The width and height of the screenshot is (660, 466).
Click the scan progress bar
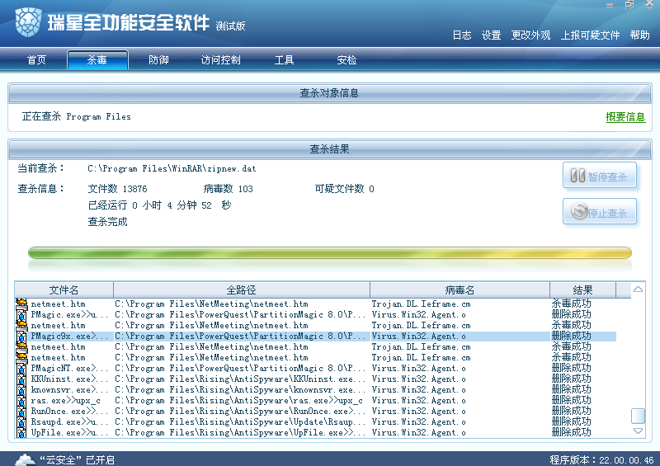pos(329,253)
